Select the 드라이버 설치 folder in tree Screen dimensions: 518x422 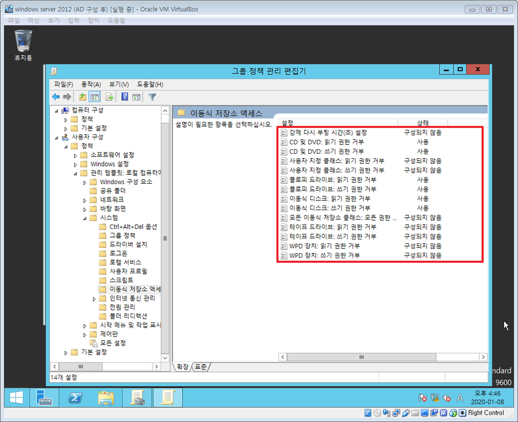coord(128,244)
